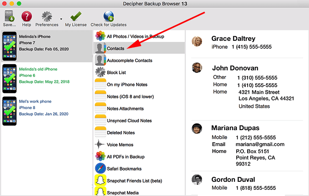Click the 'Mel's work phone' backup name
Screen dimensions: 309x196
click(x=35, y=101)
